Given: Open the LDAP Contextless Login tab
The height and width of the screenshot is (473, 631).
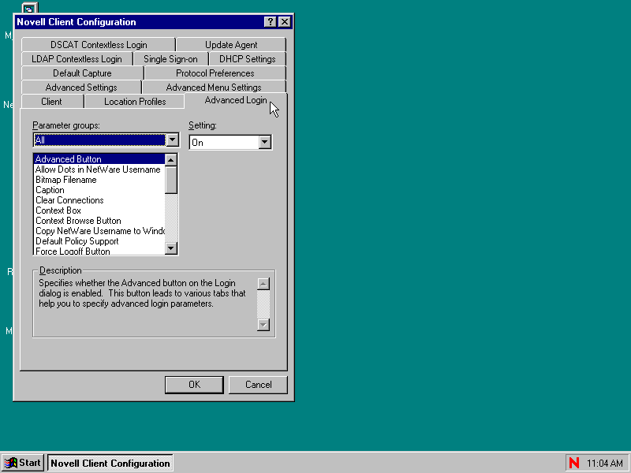Looking at the screenshot, I should click(77, 58).
